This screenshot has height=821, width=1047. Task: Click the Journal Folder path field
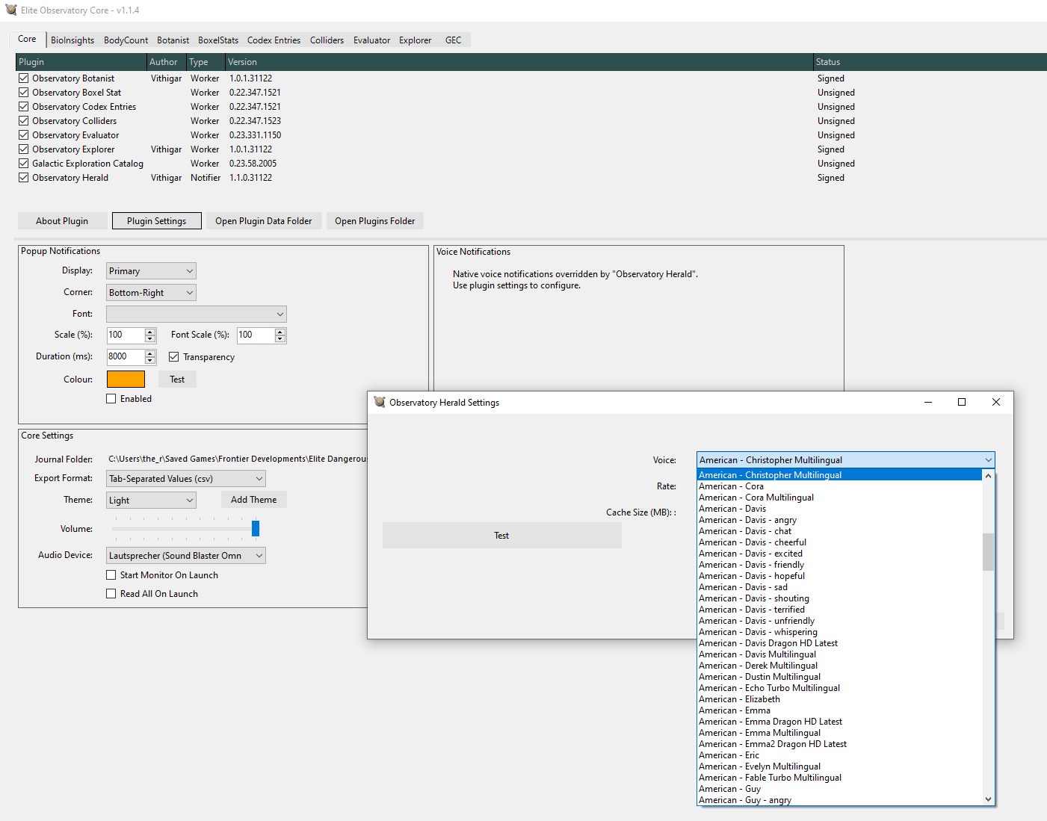point(238,459)
